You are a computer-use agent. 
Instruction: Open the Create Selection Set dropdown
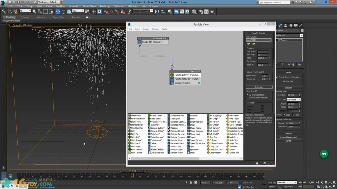click(x=143, y=11)
